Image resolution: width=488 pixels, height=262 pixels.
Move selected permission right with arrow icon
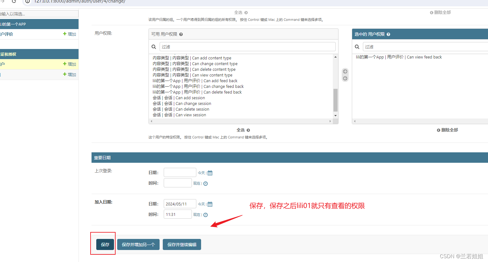pos(345,71)
